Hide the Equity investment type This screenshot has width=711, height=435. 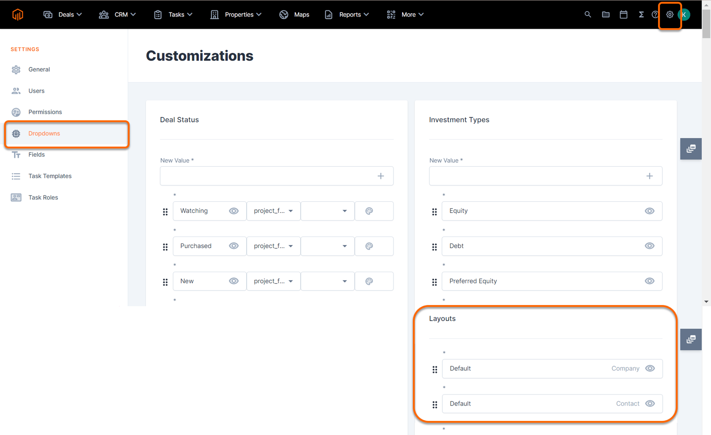click(x=649, y=211)
